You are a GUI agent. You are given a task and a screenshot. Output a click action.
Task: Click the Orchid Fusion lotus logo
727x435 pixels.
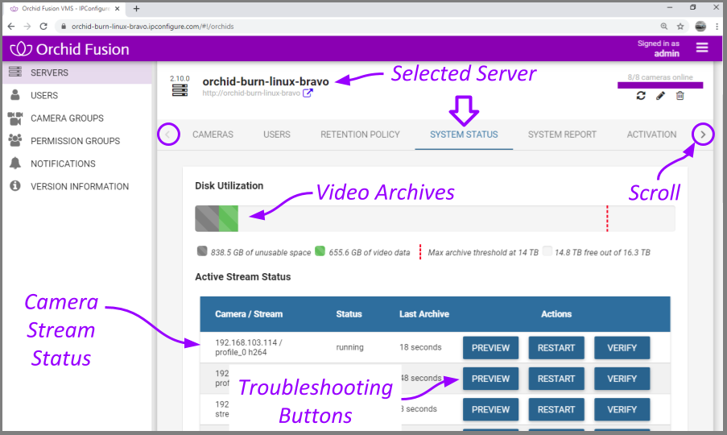click(21, 48)
